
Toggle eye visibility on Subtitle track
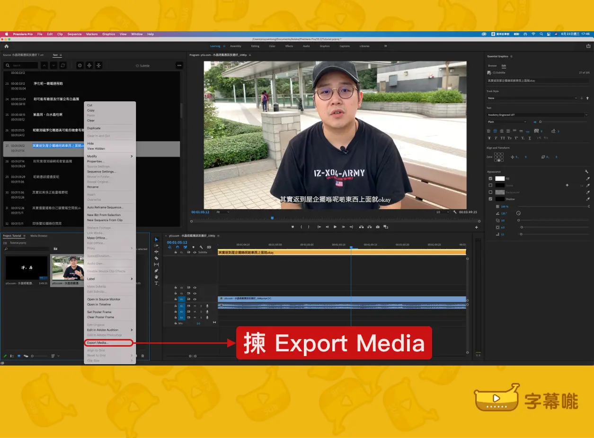pyautogui.click(x=195, y=252)
